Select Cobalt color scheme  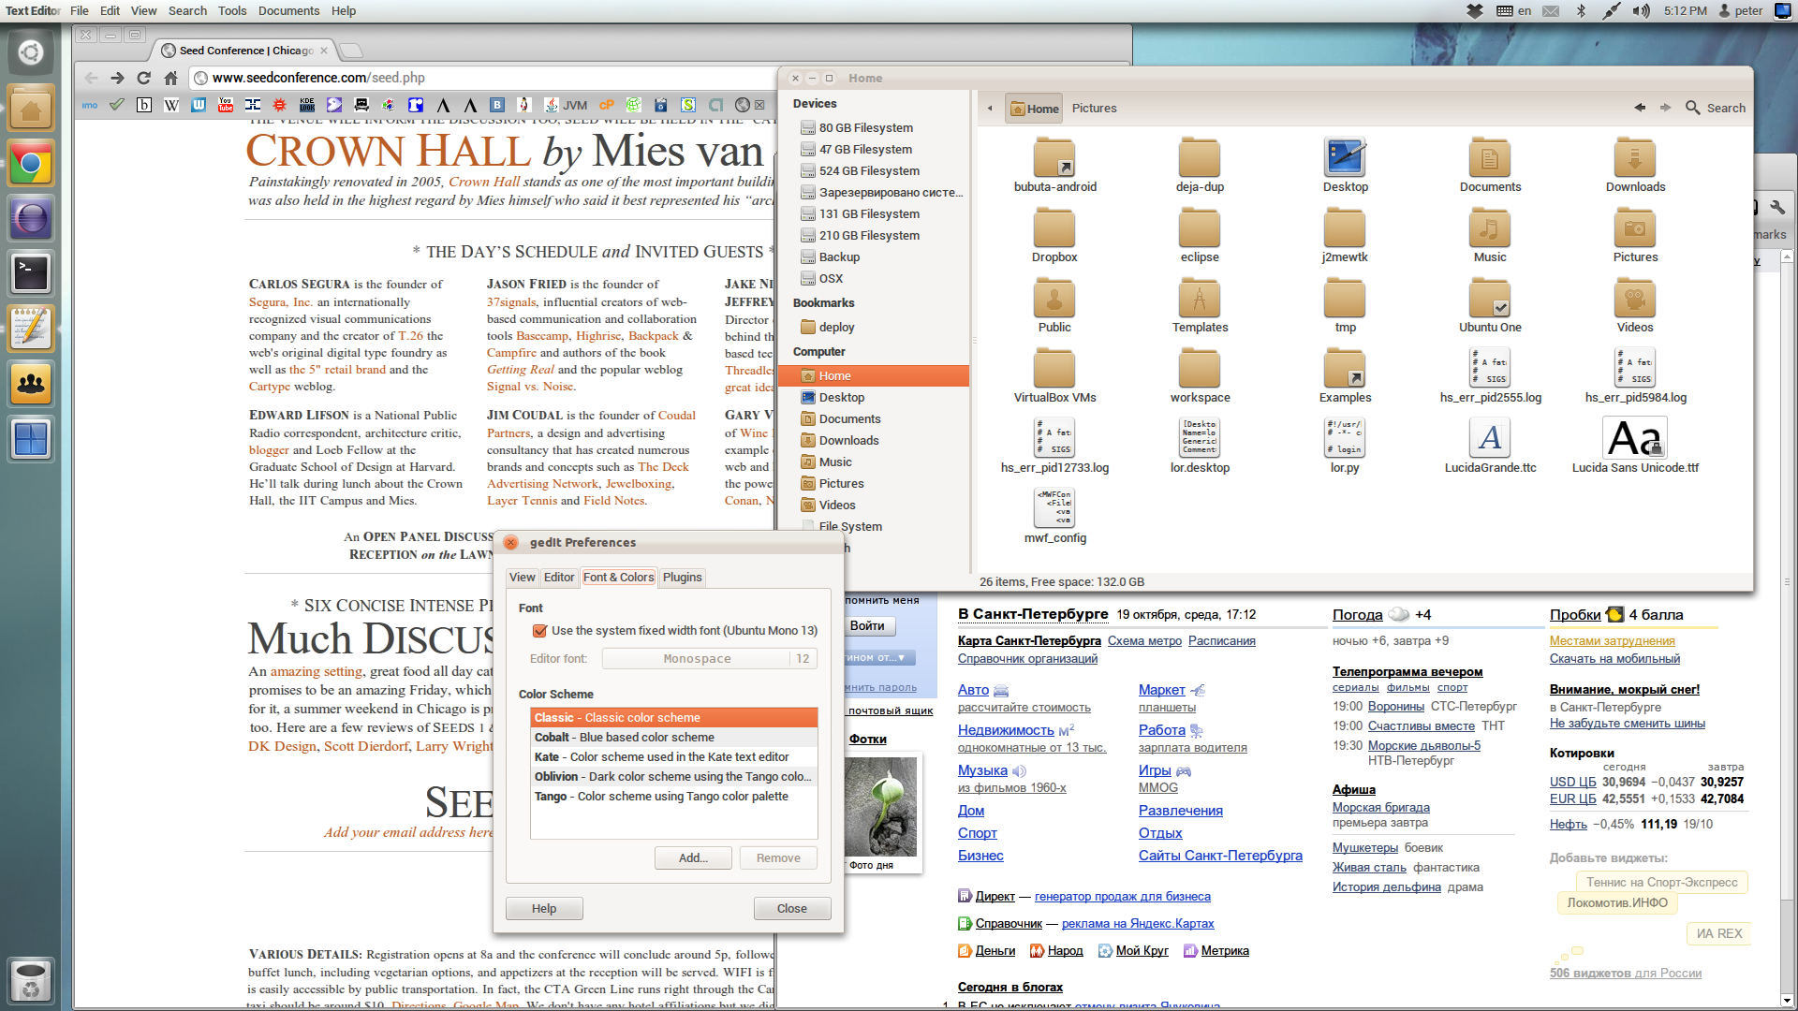[x=674, y=738]
